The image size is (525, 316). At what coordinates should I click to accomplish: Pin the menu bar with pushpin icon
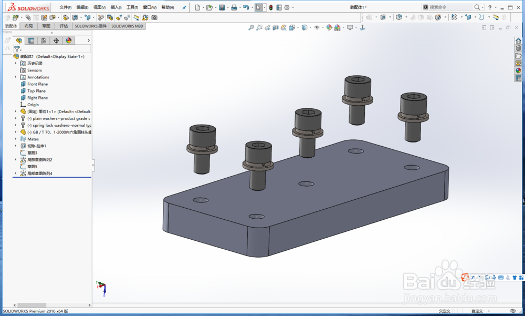click(184, 7)
